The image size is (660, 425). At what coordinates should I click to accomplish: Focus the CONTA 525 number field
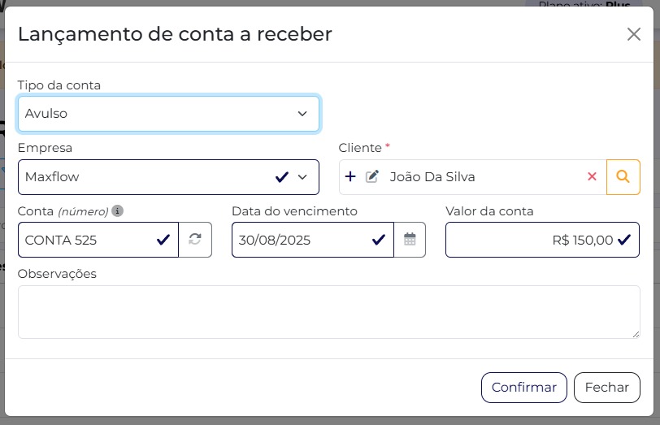coord(98,240)
